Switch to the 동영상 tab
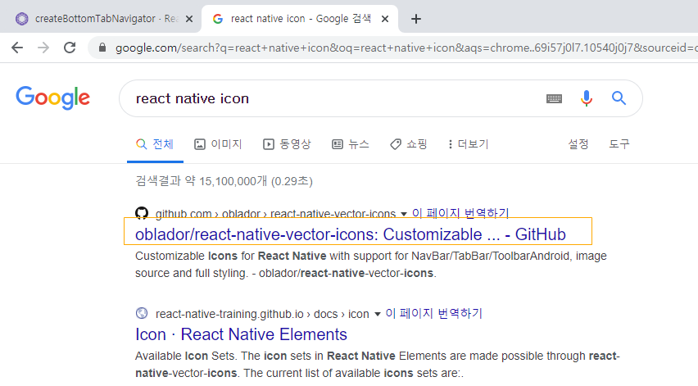 tap(287, 144)
